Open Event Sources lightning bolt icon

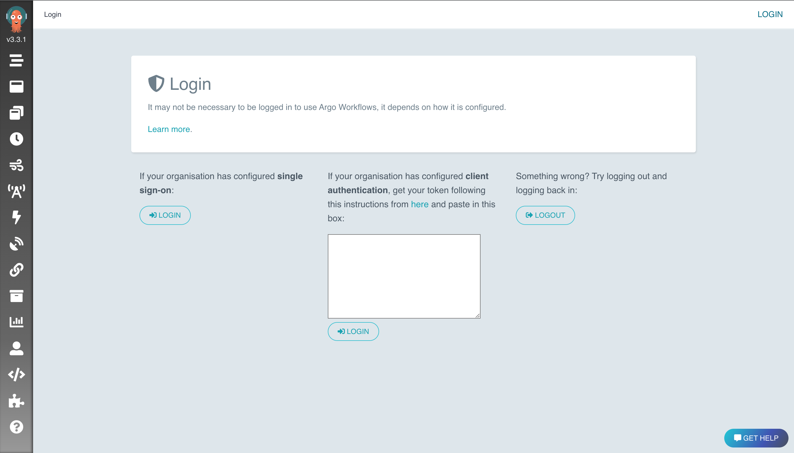point(16,217)
